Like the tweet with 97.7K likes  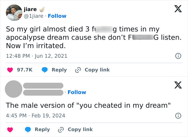(10, 70)
